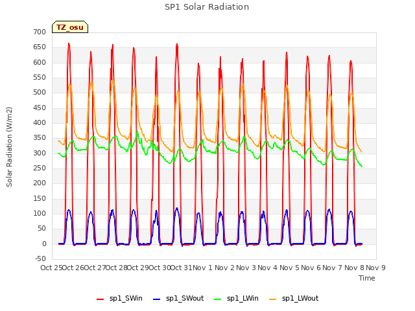The image size is (415, 311).
Task: Select the sp1_LWout legend label
Action: (300, 298)
